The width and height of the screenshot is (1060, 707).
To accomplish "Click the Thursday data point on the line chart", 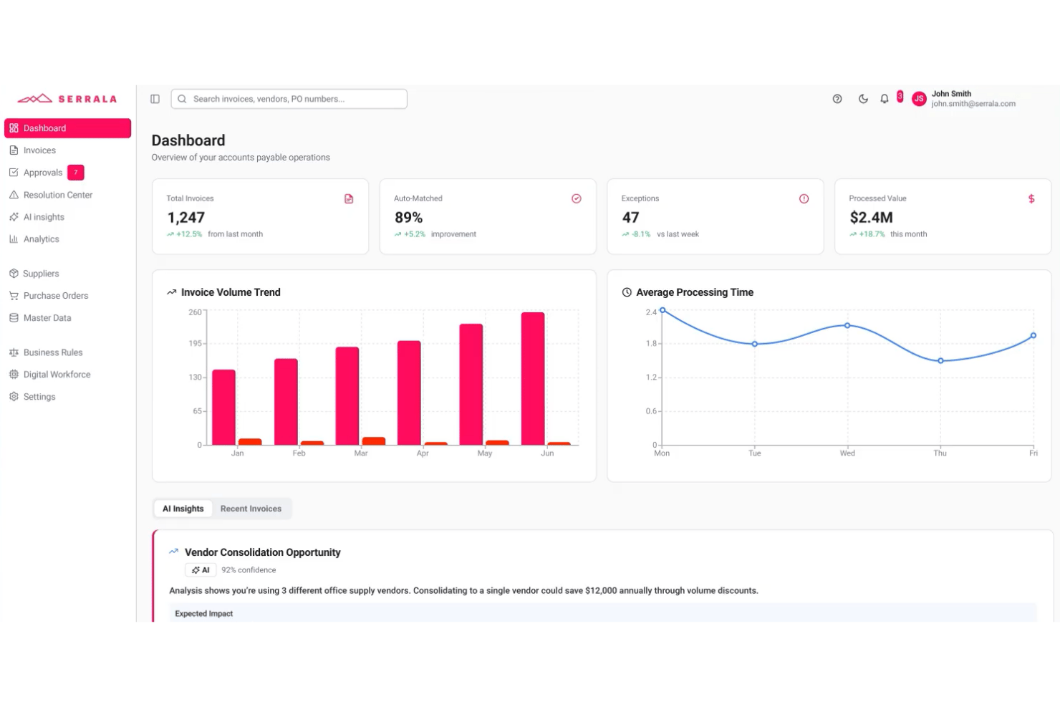I will (x=940, y=361).
